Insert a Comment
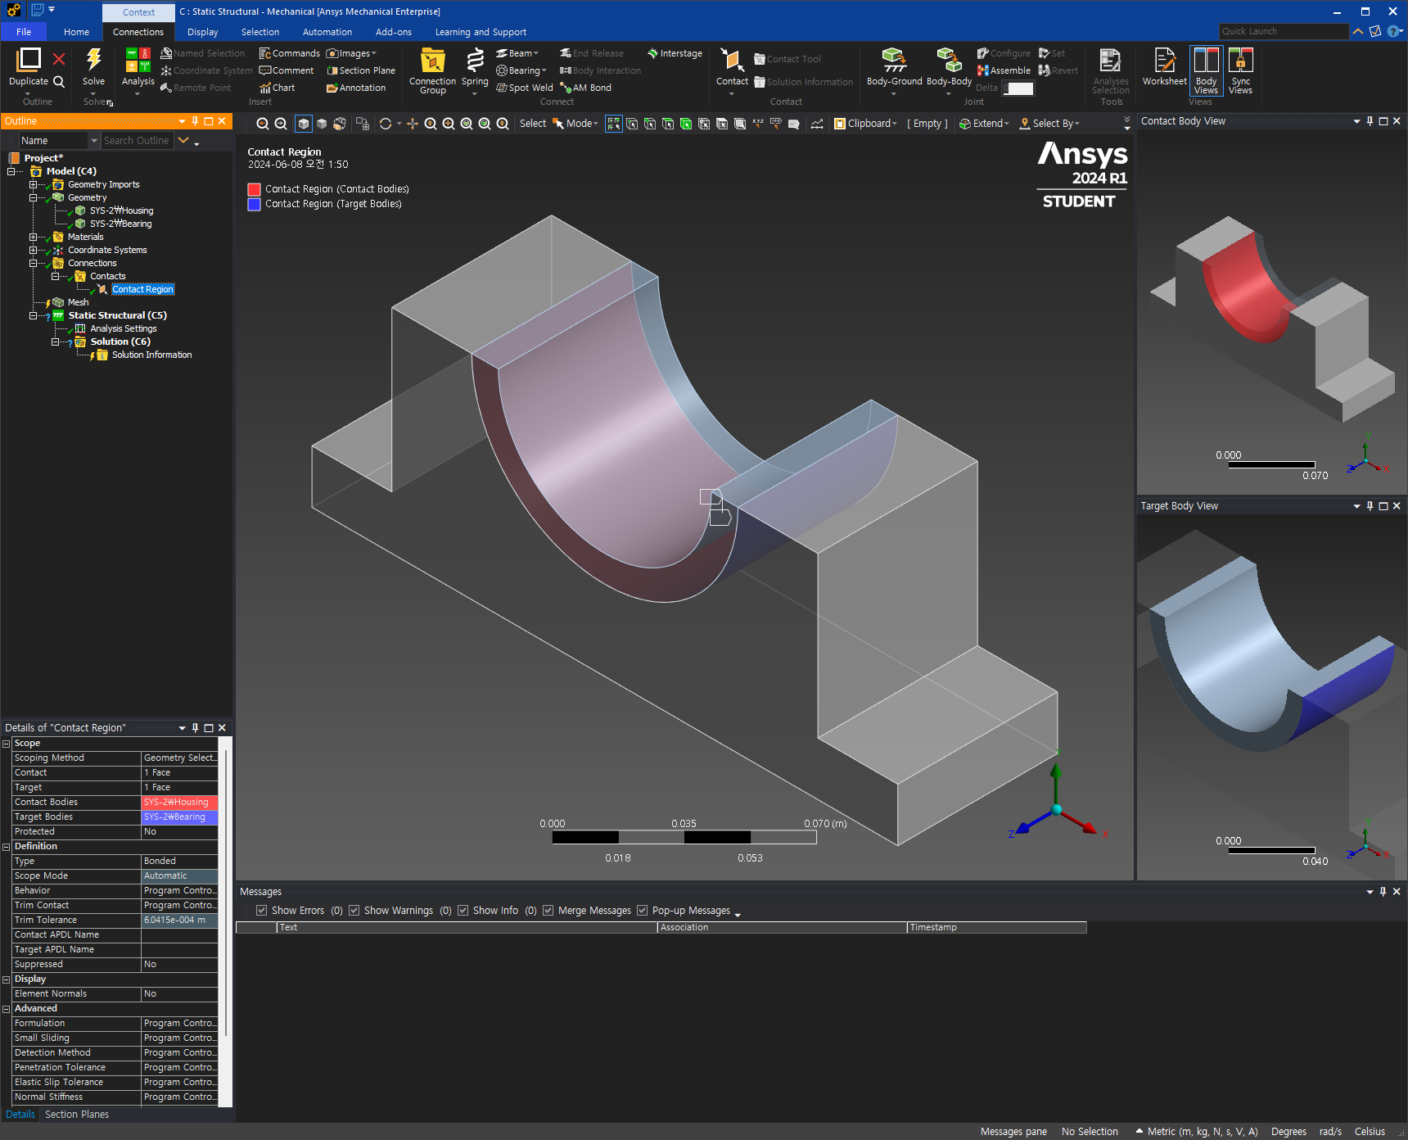Image resolution: width=1408 pixels, height=1140 pixels. pyautogui.click(x=287, y=70)
